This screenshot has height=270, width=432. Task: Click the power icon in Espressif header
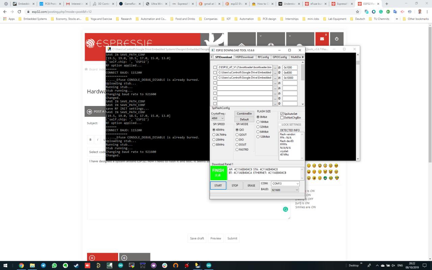tap(336, 39)
